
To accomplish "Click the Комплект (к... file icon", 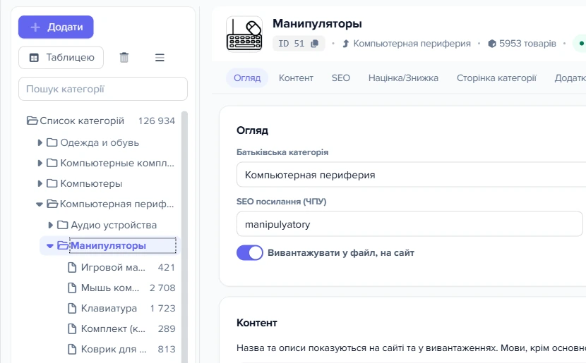I will [x=72, y=328].
